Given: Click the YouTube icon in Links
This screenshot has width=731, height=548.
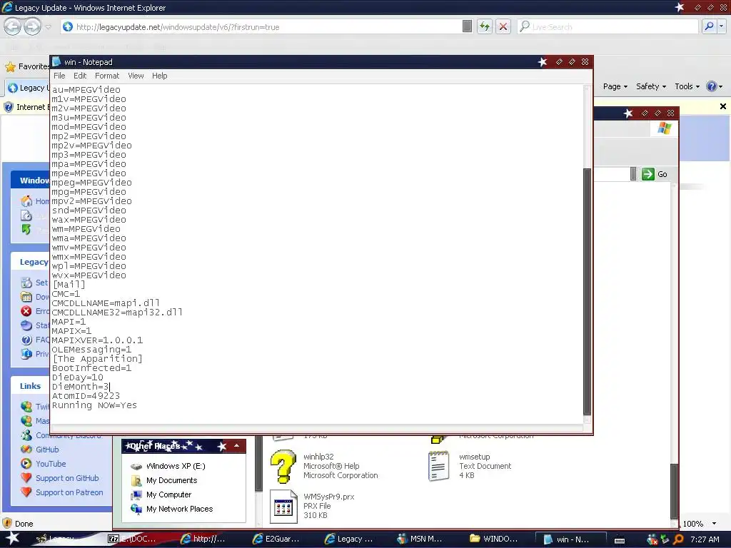Looking at the screenshot, I should 26,464.
